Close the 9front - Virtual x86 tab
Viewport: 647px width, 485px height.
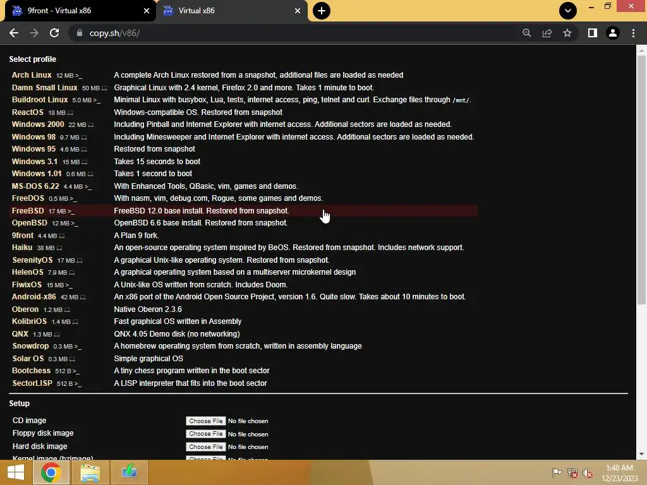(147, 11)
